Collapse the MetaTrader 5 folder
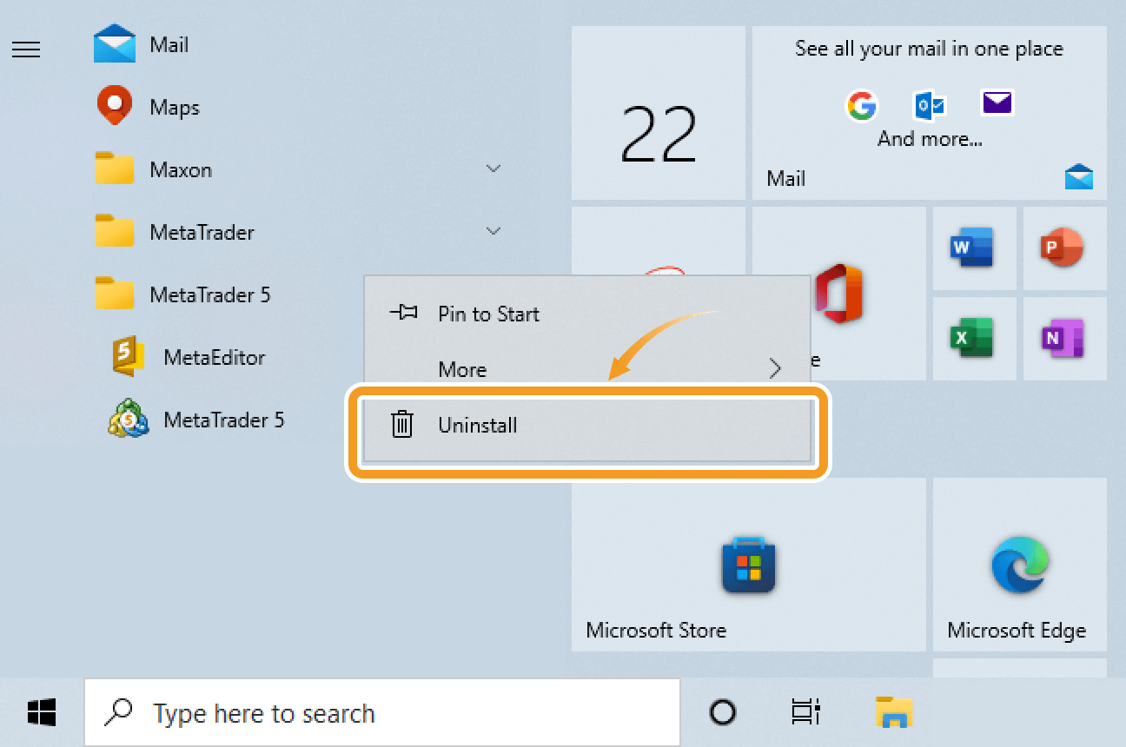The width and height of the screenshot is (1126, 747). coord(209,295)
